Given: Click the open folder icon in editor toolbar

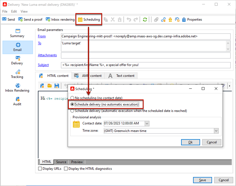Looking at the screenshot, I should coord(50,86).
